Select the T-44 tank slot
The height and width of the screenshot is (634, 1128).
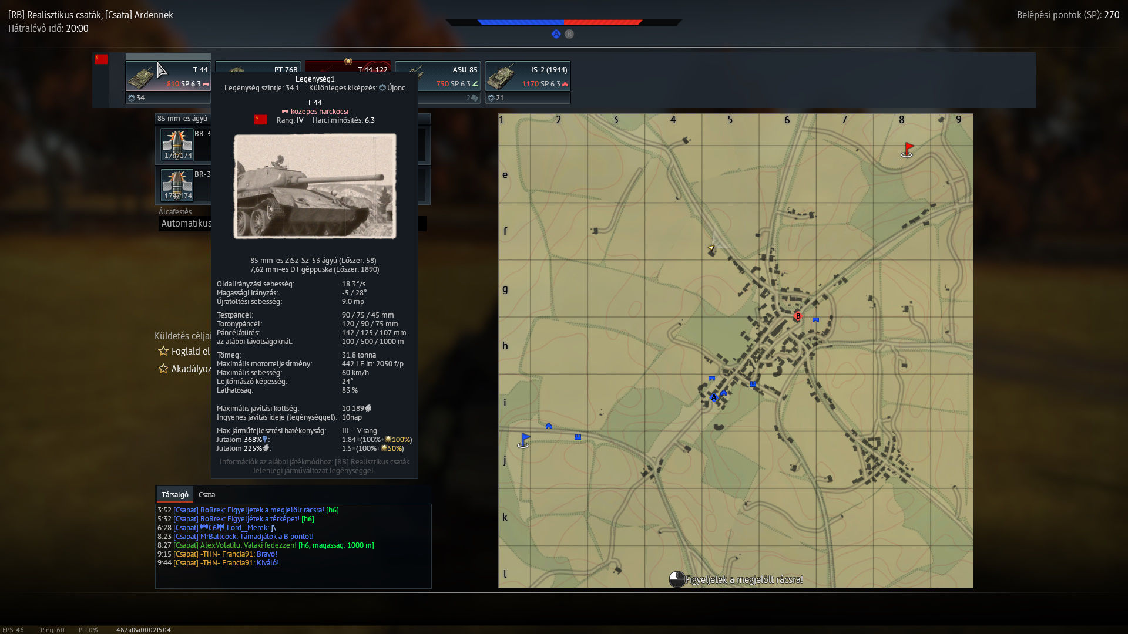[x=168, y=76]
